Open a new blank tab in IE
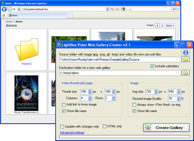The image size is (194, 141). (70, 15)
